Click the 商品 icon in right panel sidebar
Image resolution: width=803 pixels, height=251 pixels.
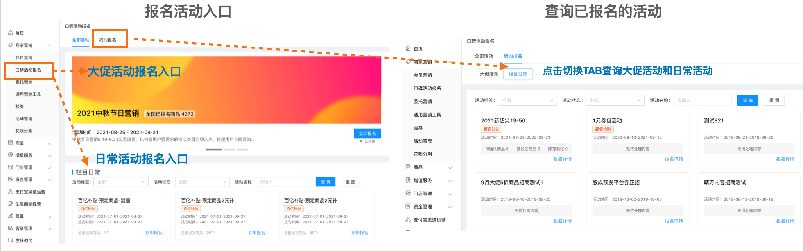[x=408, y=167]
